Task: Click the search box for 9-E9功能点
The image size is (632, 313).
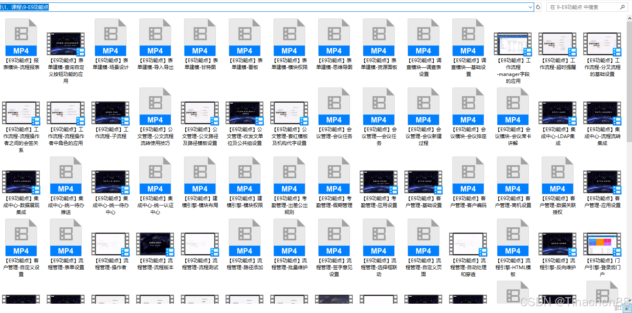Action: tap(581, 7)
